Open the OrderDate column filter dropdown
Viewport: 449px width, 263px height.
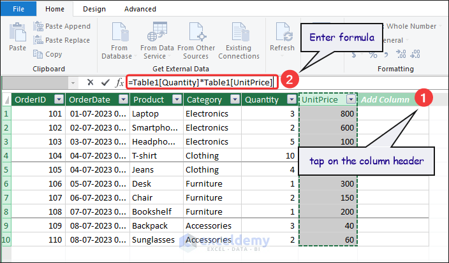click(x=124, y=99)
